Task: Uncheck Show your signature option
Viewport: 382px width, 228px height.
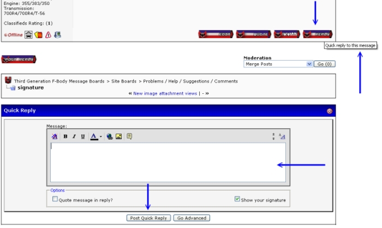Action: pyautogui.click(x=237, y=200)
